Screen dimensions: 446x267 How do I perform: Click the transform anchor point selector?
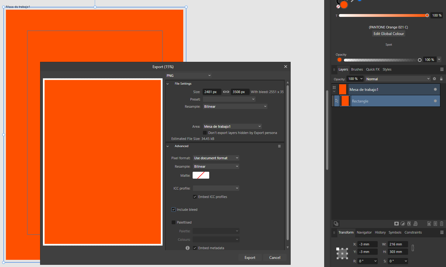[x=342, y=253]
